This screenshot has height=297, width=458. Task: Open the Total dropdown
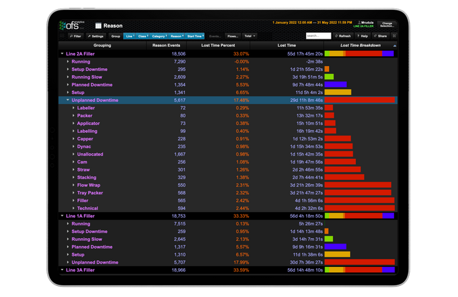click(x=249, y=36)
